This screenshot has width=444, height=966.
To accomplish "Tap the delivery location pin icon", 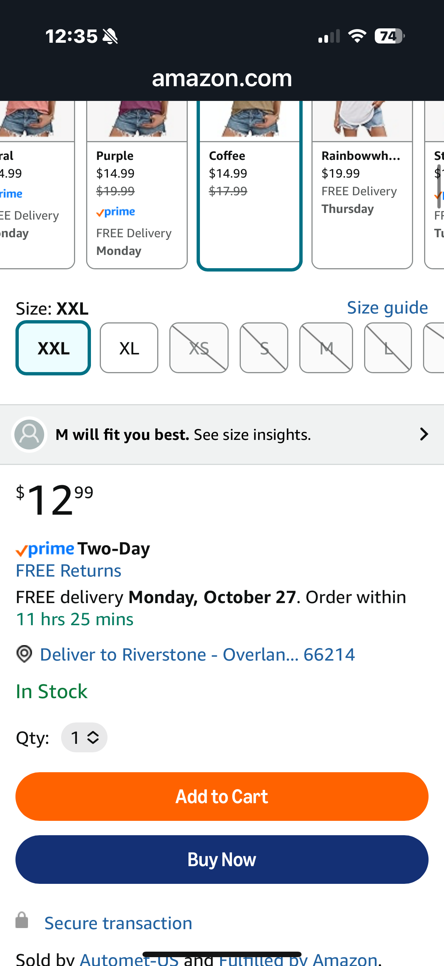I will [24, 654].
